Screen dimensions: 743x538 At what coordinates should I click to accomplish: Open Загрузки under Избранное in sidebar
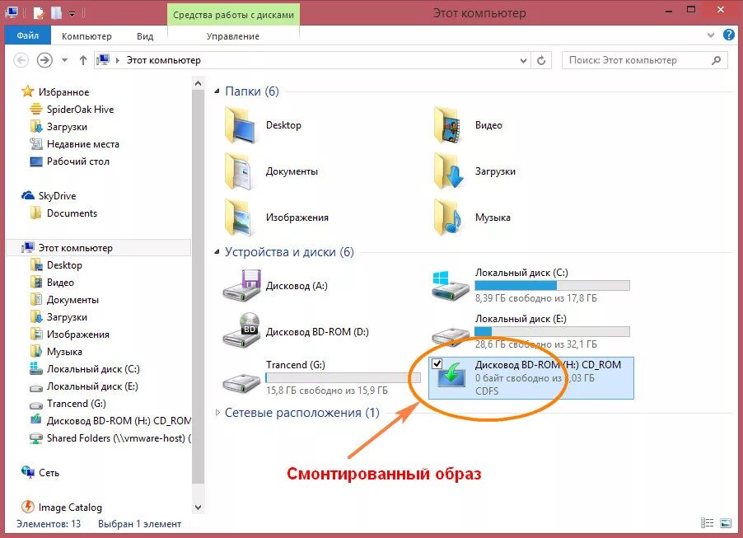tap(67, 127)
